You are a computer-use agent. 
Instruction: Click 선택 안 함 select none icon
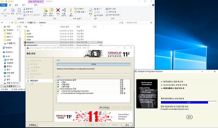coord(107,12)
